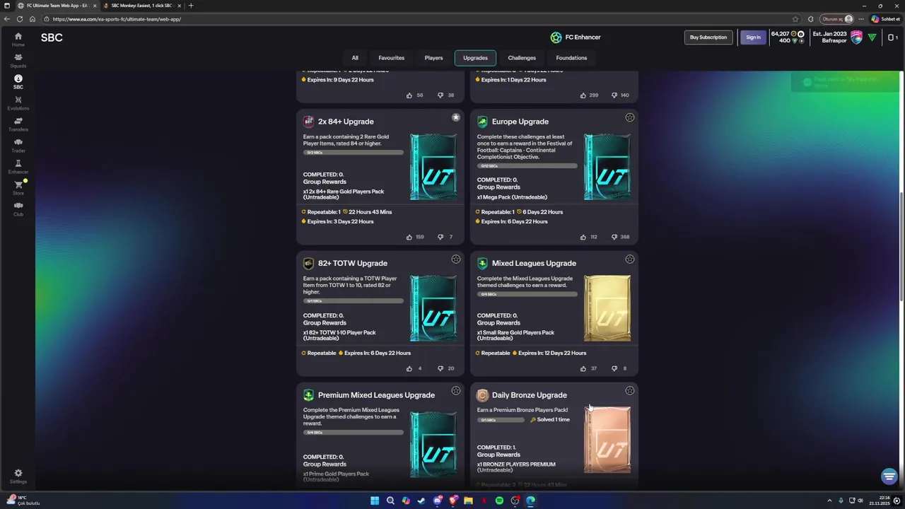Image resolution: width=905 pixels, height=509 pixels.
Task: Open a new browser tab
Action: [190, 6]
